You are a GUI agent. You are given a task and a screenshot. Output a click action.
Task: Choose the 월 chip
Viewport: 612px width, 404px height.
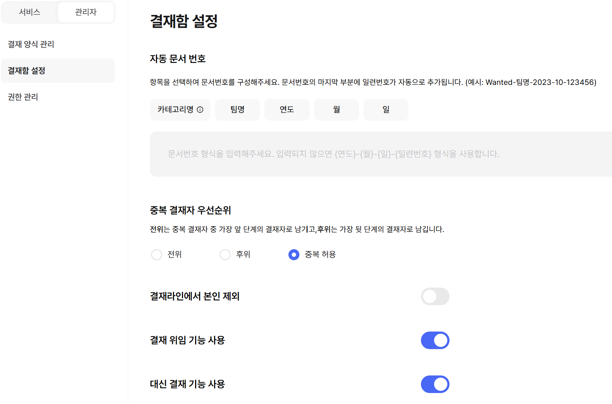pos(336,110)
